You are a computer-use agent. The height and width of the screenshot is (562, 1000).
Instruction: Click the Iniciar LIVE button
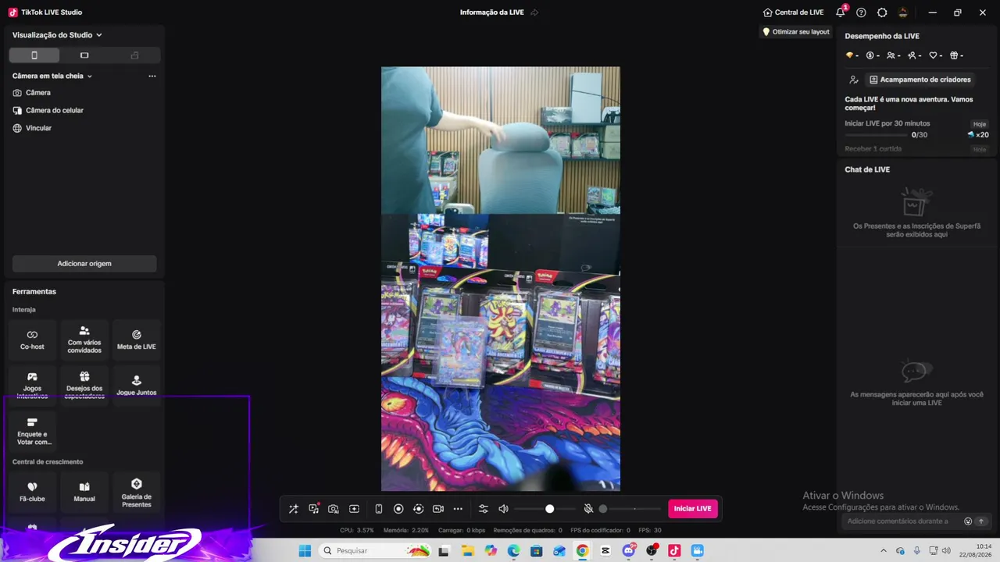[x=693, y=509]
